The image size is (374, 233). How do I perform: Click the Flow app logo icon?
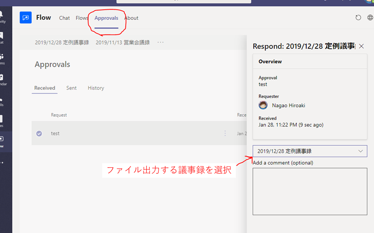[26, 17]
